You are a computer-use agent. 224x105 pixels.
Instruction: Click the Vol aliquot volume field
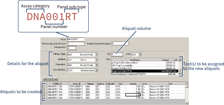(x=117, y=54)
